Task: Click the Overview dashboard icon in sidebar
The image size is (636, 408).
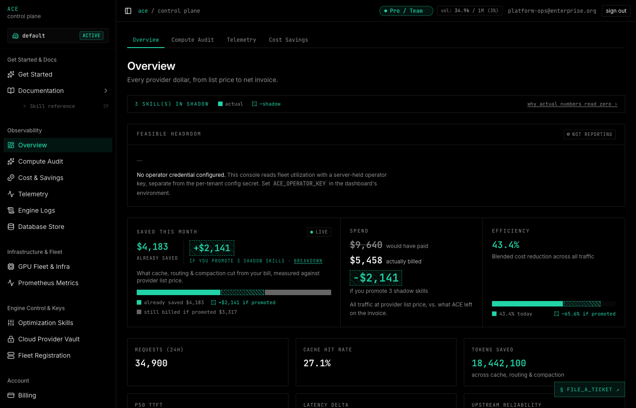Action: tap(11, 145)
